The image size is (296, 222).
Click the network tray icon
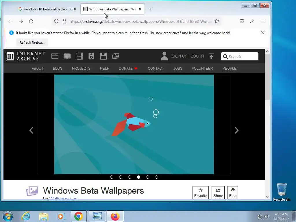point(260,217)
